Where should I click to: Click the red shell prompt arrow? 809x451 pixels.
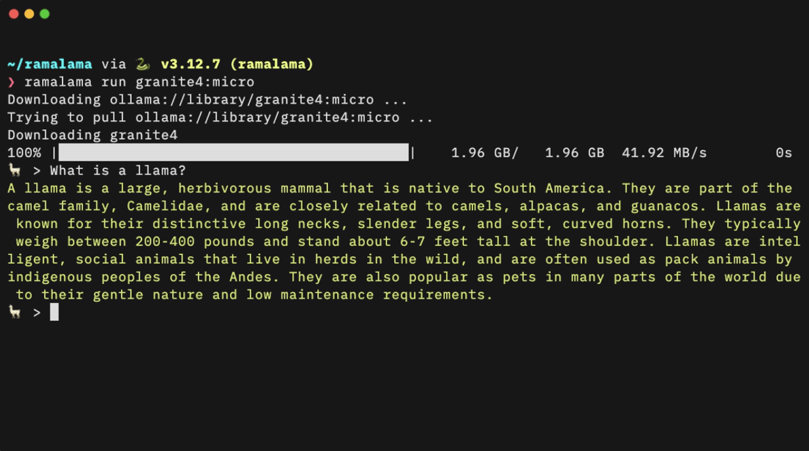coord(11,82)
